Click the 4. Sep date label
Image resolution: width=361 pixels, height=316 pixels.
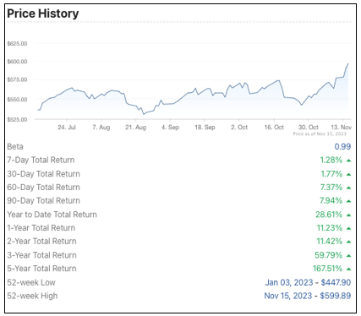point(170,128)
